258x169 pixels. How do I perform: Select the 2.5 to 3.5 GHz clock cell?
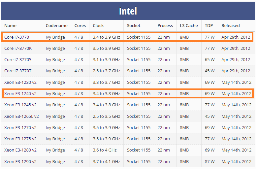tap(106, 116)
